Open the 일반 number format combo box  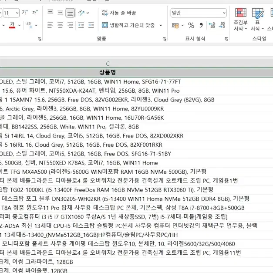(199, 13)
